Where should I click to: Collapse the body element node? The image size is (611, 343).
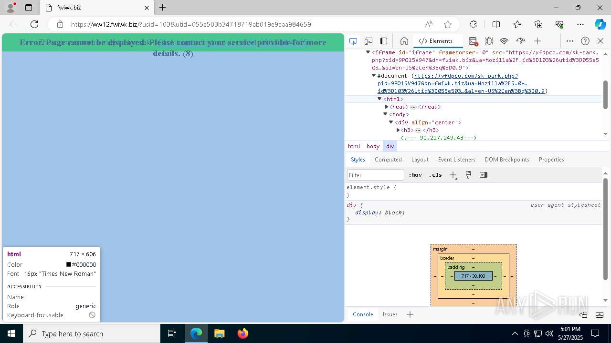[385, 114]
